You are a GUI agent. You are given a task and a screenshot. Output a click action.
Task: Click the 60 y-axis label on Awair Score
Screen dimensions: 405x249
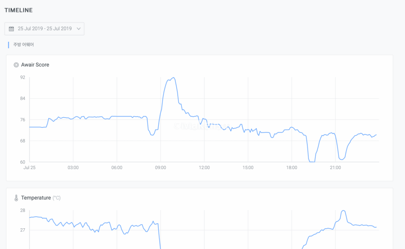pyautogui.click(x=23, y=162)
